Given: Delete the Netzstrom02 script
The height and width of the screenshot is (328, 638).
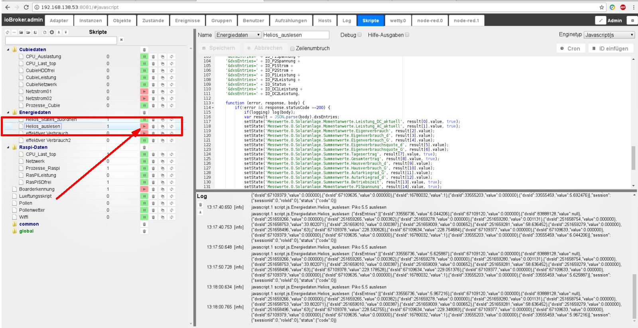Looking at the screenshot, I should click(153, 98).
